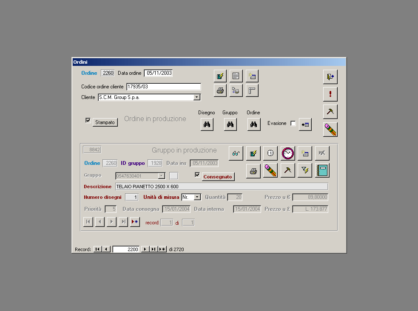
Task: Click the Prezzo u € field
Action: [x=310, y=197]
